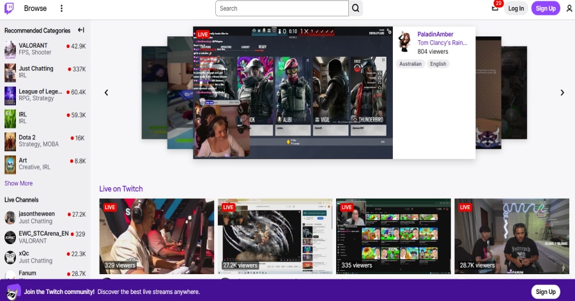Select the right partially hidden carousel stream
The image size is (575, 301).
[x=489, y=93]
